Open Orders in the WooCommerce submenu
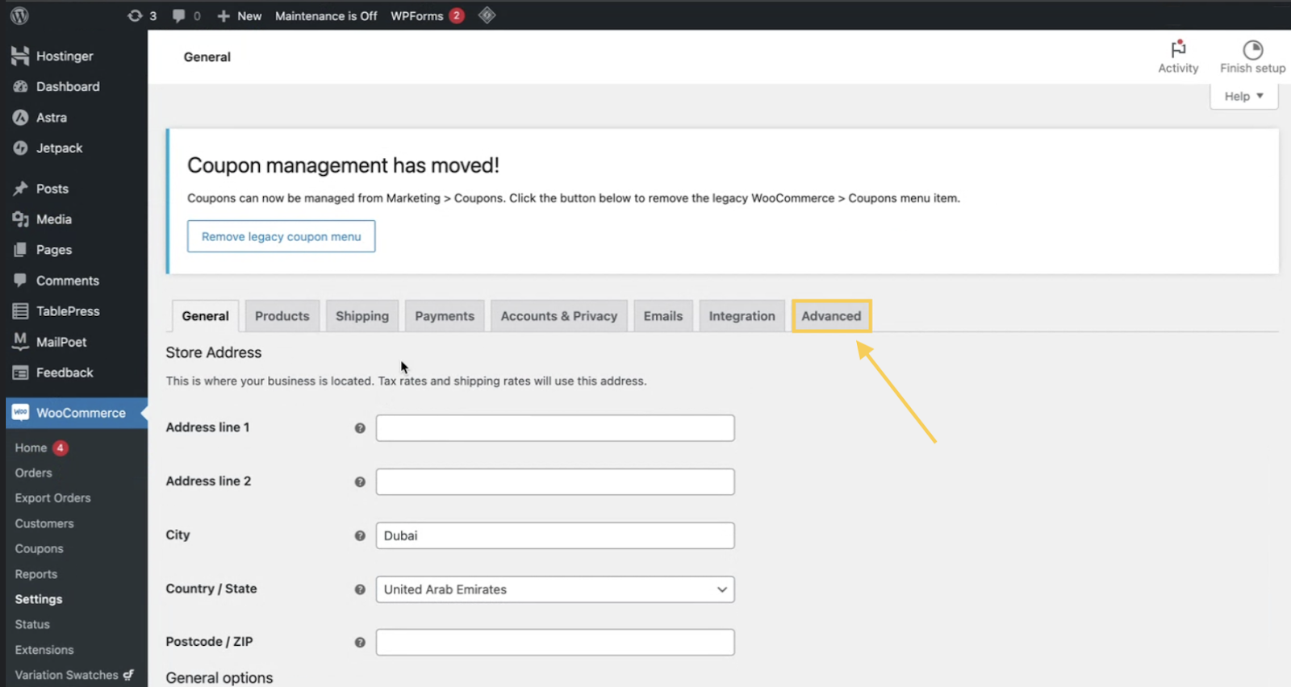The height and width of the screenshot is (687, 1291). coord(33,473)
